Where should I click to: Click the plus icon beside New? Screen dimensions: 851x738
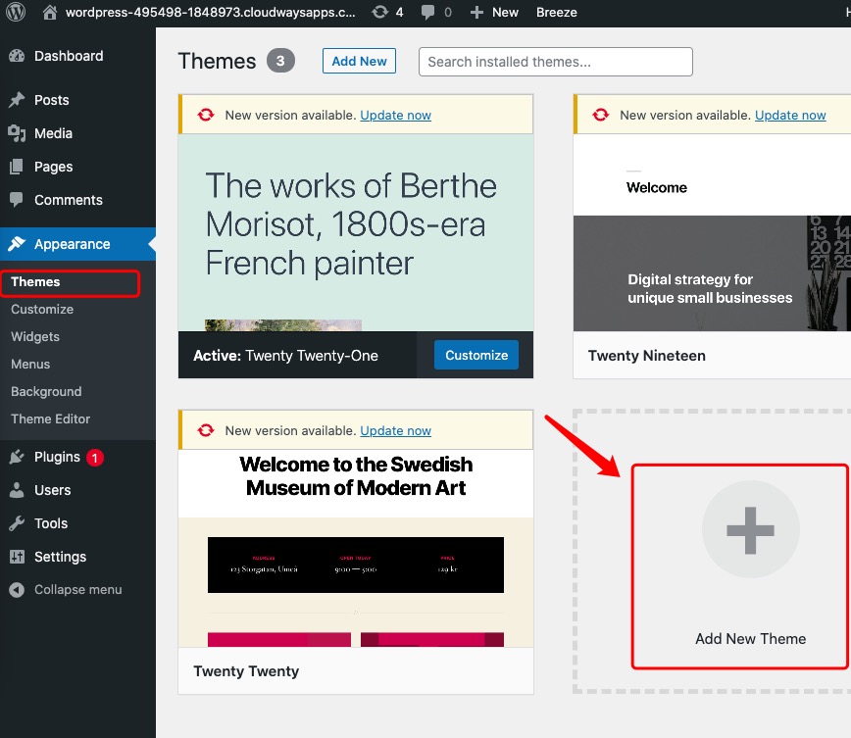click(x=476, y=12)
